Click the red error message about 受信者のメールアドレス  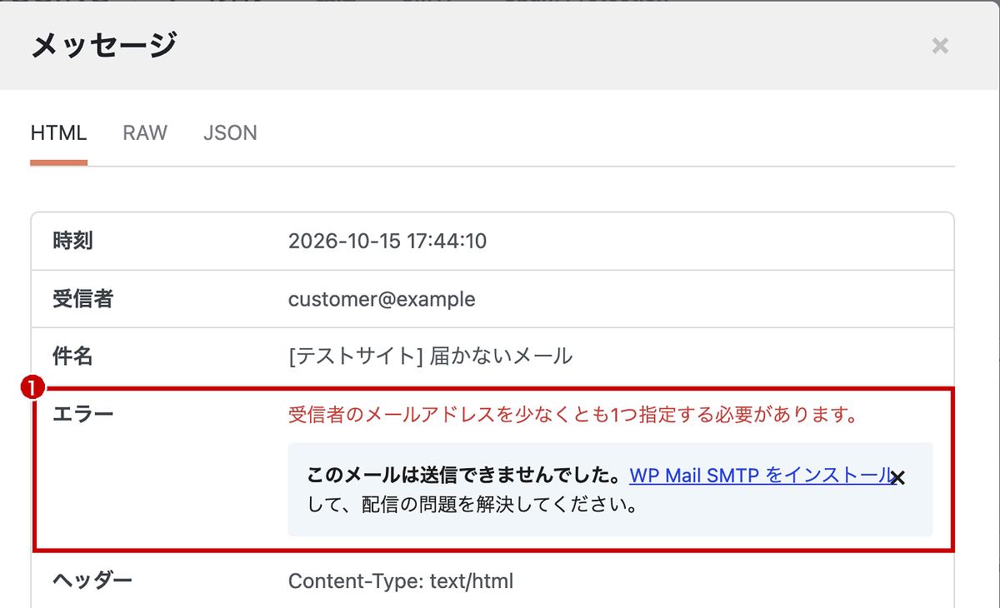[573, 415]
